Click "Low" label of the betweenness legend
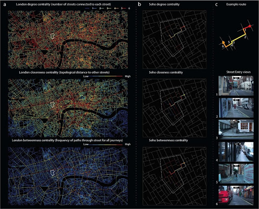This screenshot has width=259, height=209. coord(85,144)
